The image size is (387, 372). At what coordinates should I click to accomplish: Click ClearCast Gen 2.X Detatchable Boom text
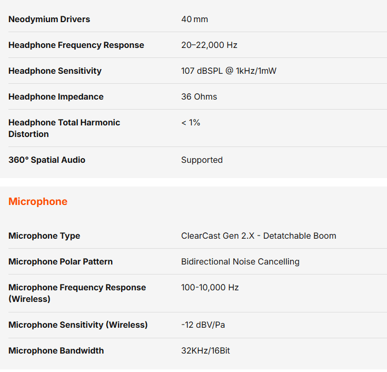point(259,236)
